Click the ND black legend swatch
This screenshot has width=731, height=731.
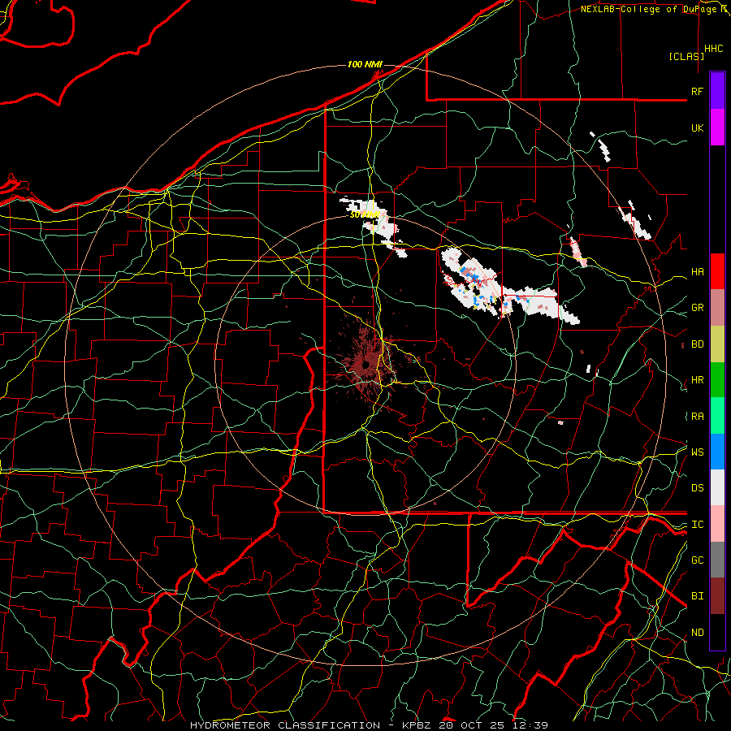click(717, 632)
